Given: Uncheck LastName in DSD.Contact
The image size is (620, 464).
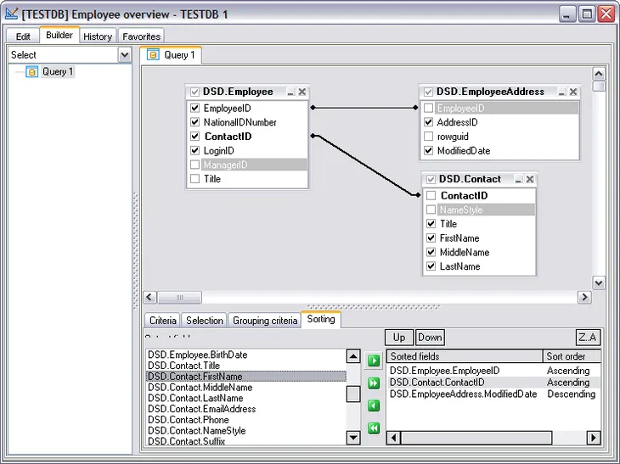Looking at the screenshot, I should tap(431, 266).
